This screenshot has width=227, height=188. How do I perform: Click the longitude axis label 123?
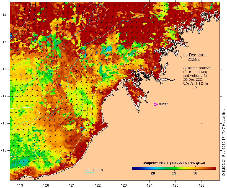[124, 186]
